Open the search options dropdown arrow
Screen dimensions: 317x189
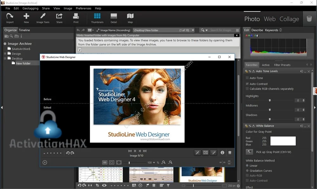point(206,30)
